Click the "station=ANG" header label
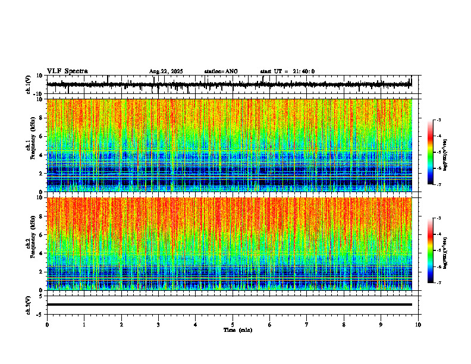Viewport: 471px width, 364px height. 221,71
